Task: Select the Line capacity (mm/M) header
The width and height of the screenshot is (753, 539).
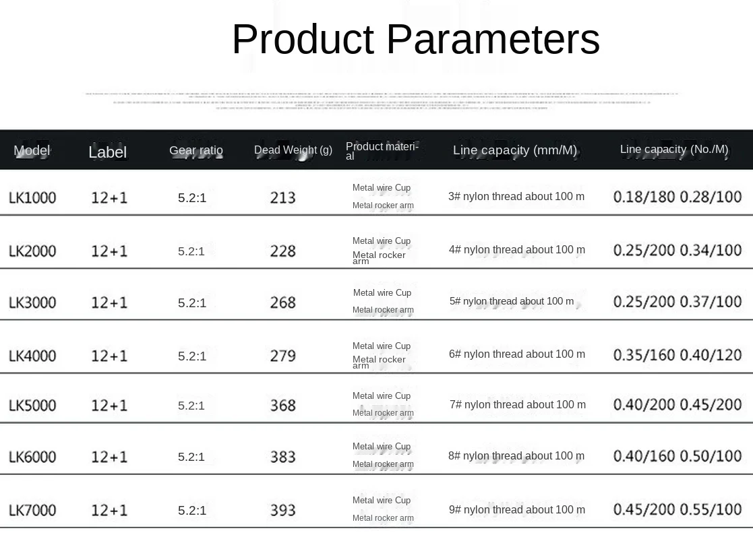Action: pos(514,150)
